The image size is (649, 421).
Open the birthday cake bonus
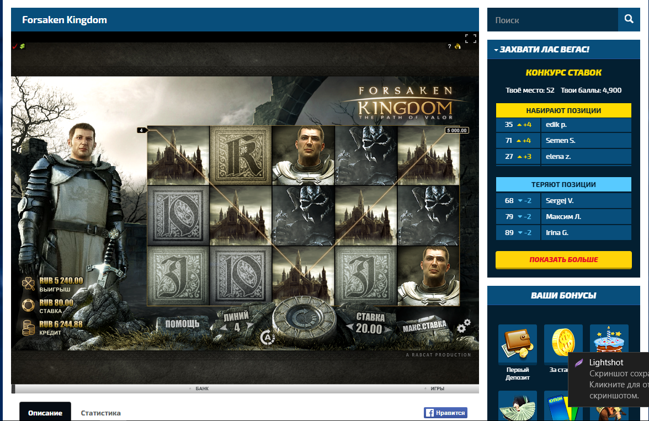point(609,339)
